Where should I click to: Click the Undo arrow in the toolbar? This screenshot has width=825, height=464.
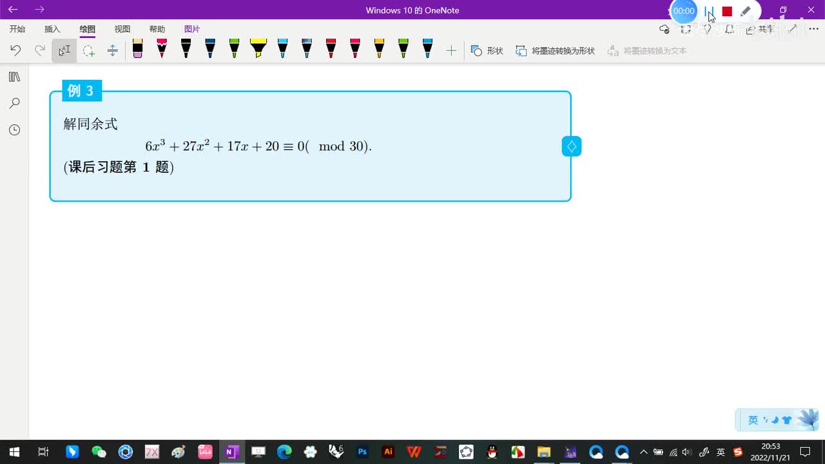tap(15, 50)
